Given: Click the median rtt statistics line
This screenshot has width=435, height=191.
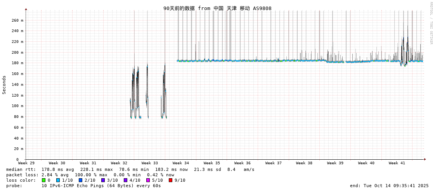Looking at the screenshot, I should tap(130, 169).
